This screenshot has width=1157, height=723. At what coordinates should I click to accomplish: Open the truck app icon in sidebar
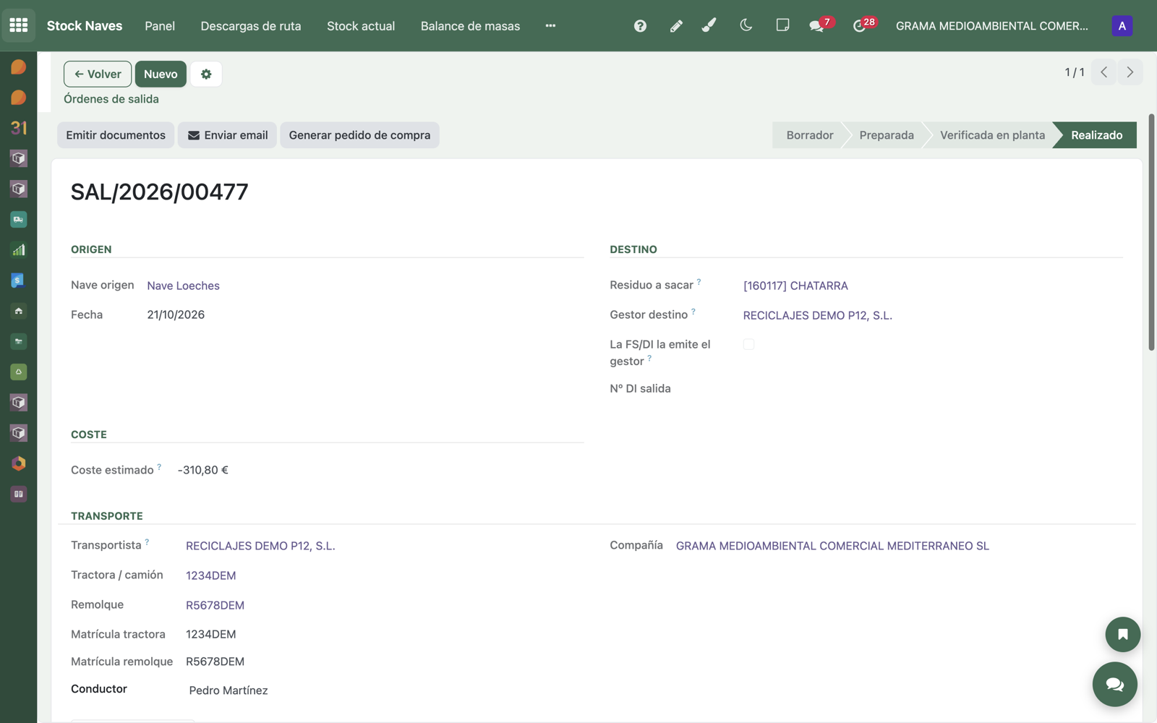pos(19,219)
